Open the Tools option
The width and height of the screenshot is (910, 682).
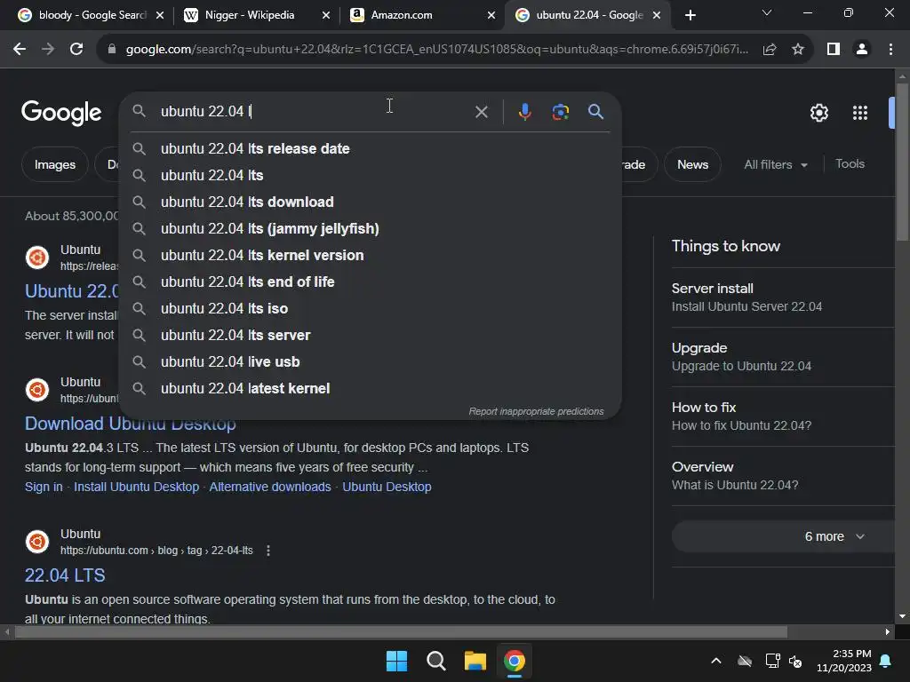tap(850, 163)
